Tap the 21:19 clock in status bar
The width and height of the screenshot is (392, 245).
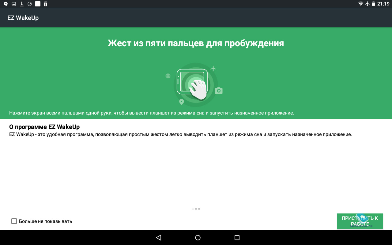(x=383, y=4)
